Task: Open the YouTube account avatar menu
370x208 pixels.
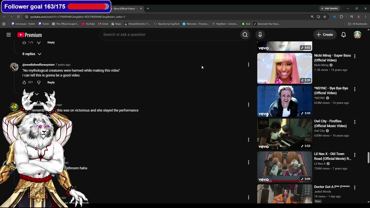Action: point(358,35)
